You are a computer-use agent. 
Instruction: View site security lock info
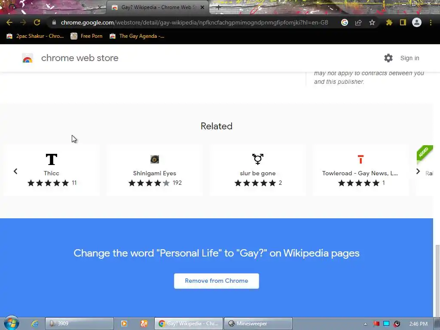pos(54,22)
